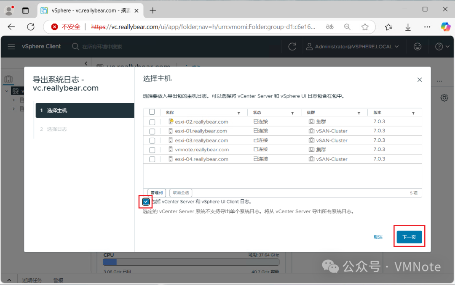
Task: Click the browser back arrow
Action: 11,27
